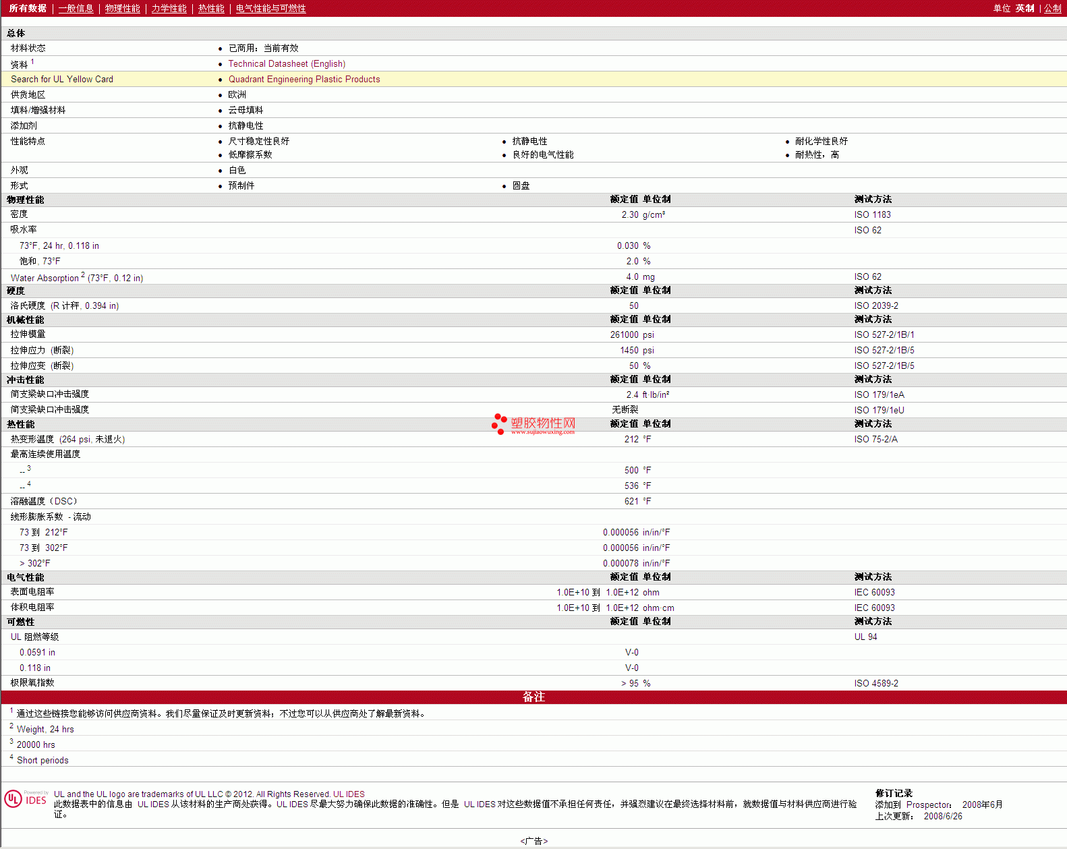1067x849 pixels.
Task: Click the UL IDES logo in footer
Action: [26, 799]
